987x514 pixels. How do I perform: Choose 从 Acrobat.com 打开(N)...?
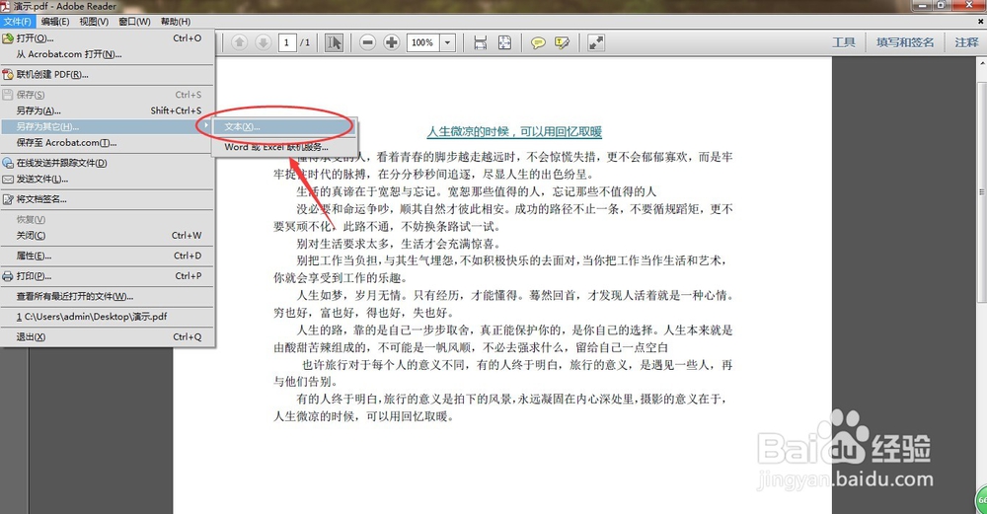coord(107,54)
